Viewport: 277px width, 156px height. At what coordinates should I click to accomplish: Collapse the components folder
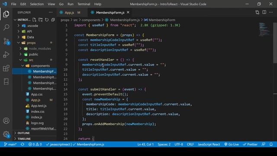(x=35, y=65)
